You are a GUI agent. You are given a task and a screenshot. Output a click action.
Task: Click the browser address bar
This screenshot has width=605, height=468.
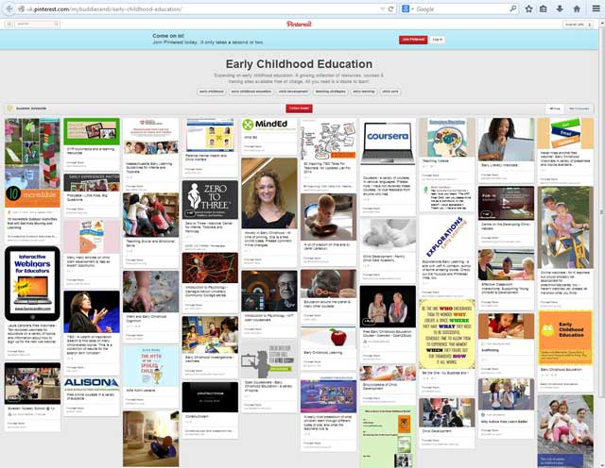189,8
